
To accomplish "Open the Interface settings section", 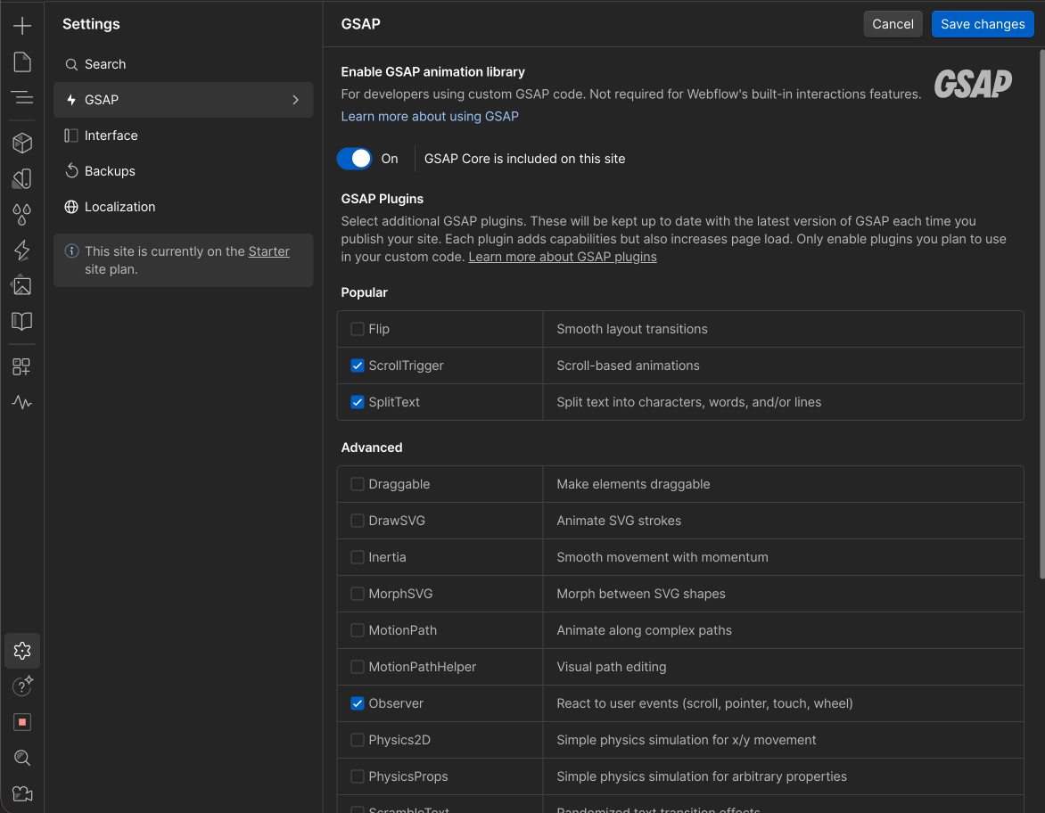I will pos(184,135).
